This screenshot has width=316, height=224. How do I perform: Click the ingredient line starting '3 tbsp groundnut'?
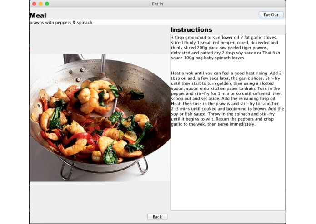click(x=224, y=38)
